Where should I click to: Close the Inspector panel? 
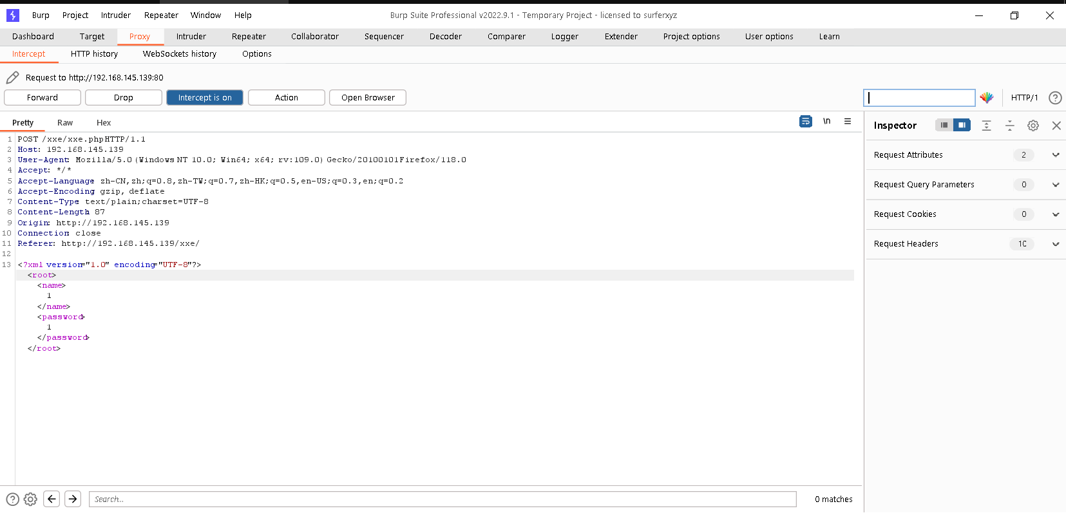(1056, 126)
